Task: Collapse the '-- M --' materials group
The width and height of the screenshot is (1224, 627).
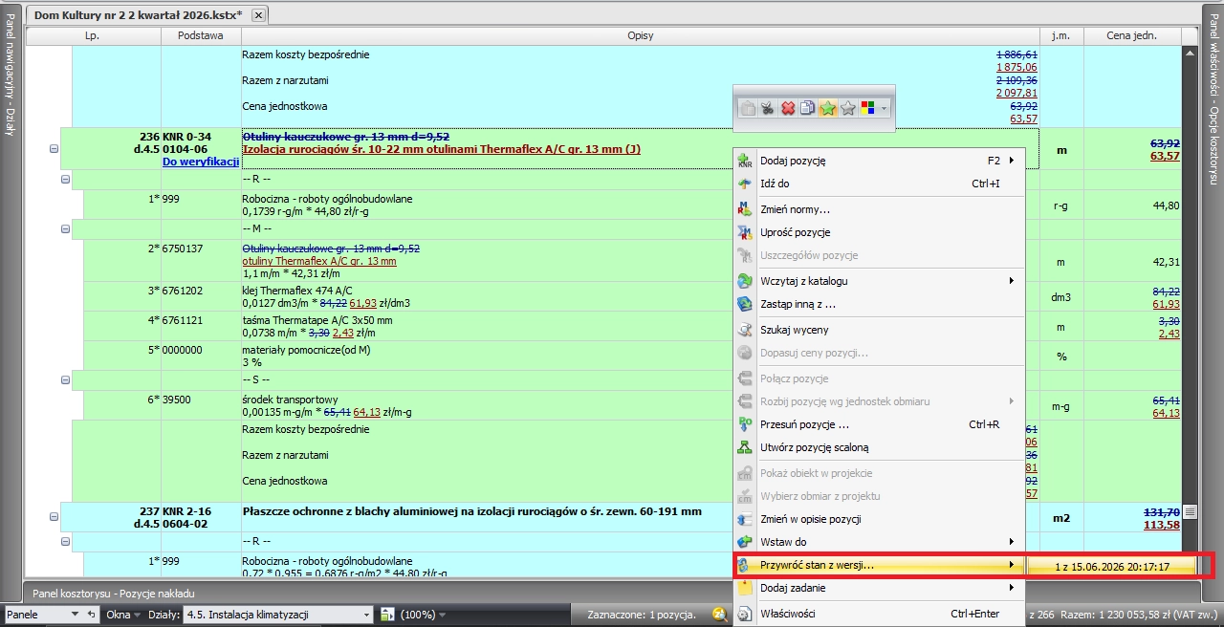Action: click(66, 228)
